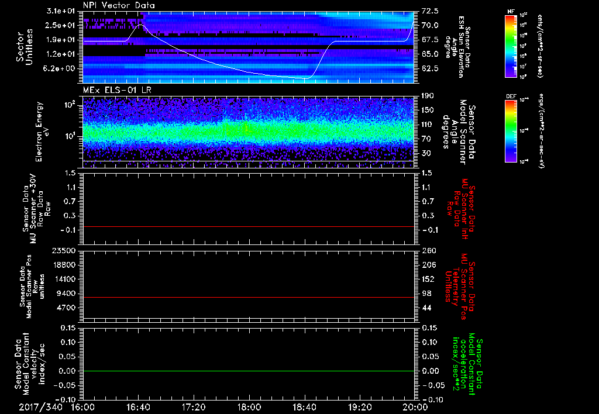
Task: Click the NF color scale bar
Action: [511, 46]
